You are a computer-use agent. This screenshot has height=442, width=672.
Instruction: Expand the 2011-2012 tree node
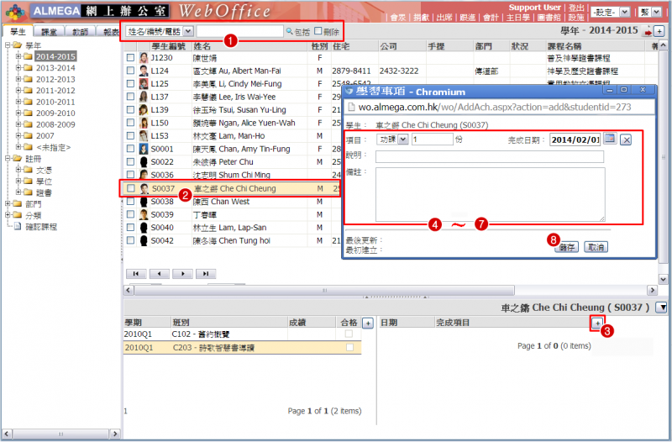[x=18, y=91]
